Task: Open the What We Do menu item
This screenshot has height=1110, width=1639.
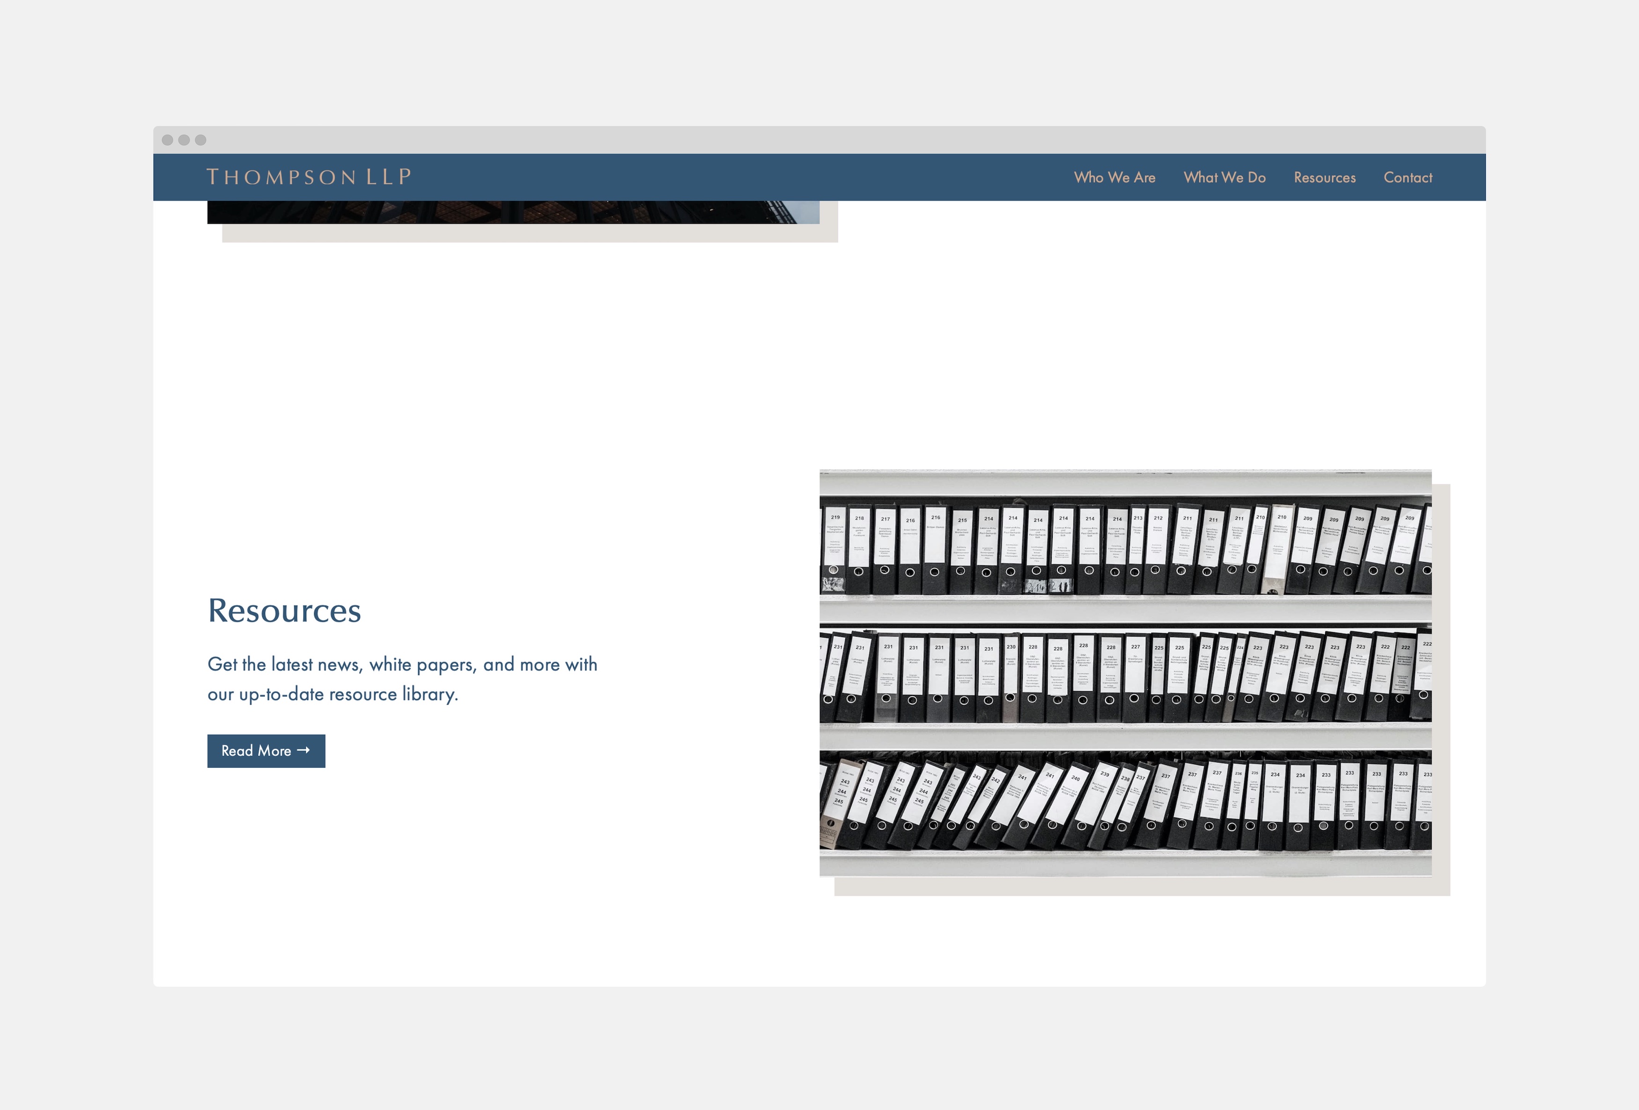Action: tap(1224, 178)
